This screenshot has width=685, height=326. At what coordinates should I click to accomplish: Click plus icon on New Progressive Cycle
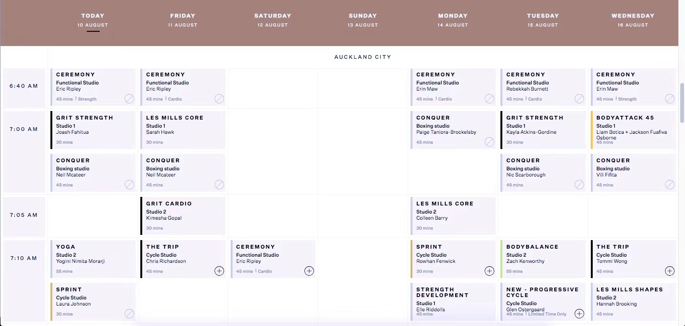point(579,314)
